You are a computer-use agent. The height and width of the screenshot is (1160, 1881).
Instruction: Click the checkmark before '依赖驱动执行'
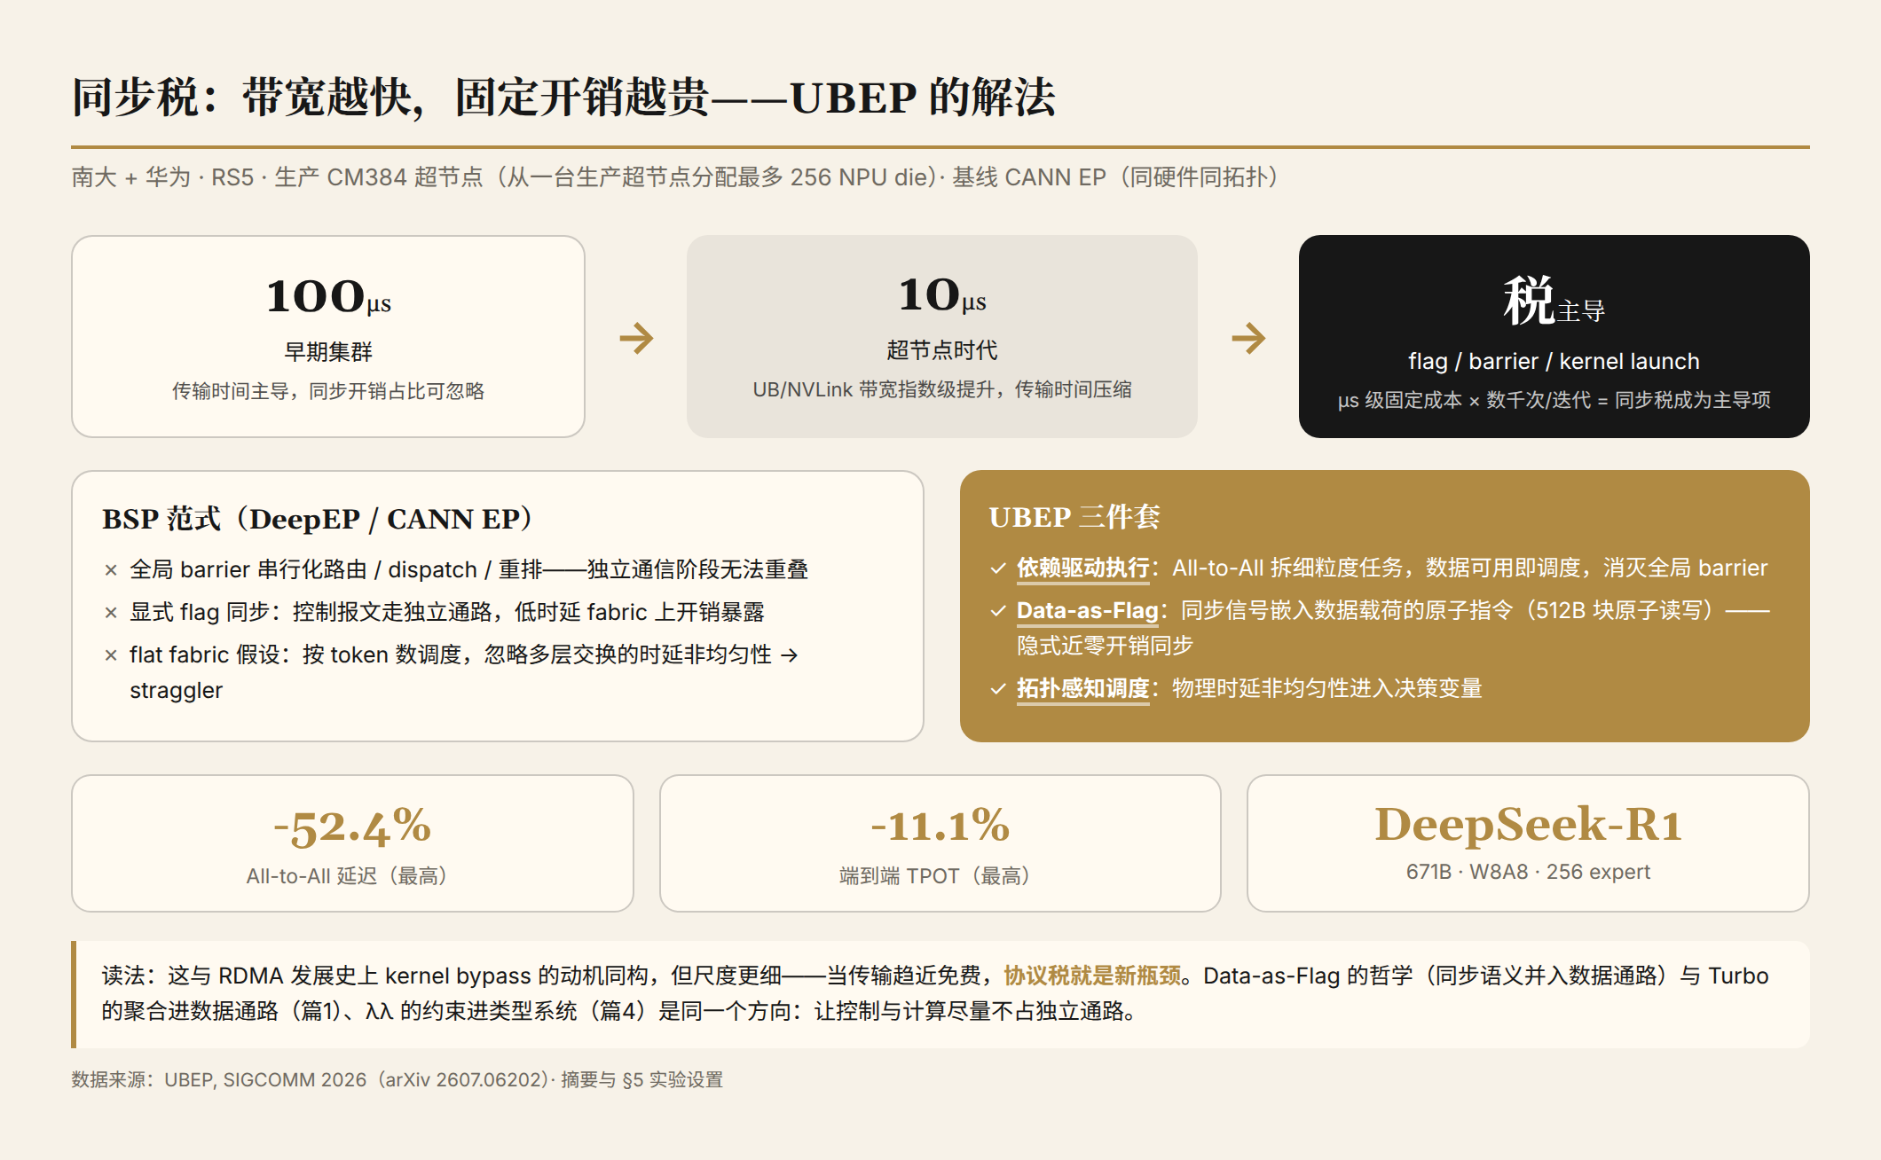click(x=998, y=568)
